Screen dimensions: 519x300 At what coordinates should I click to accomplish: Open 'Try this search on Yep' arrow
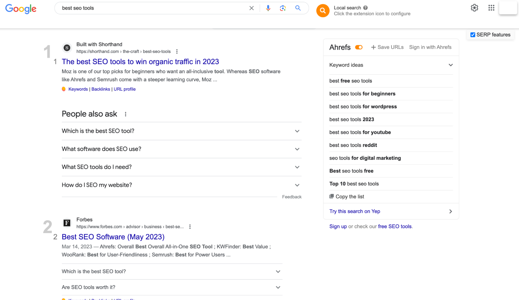[x=450, y=212]
